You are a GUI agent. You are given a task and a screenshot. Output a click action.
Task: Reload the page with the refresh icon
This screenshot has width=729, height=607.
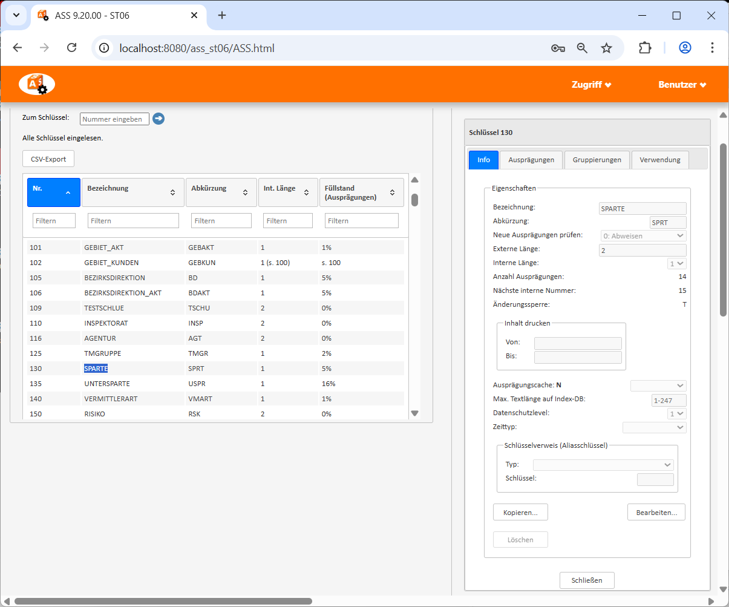[71, 48]
